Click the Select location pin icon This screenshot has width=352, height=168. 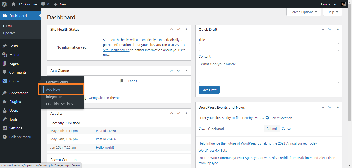(x=267, y=118)
